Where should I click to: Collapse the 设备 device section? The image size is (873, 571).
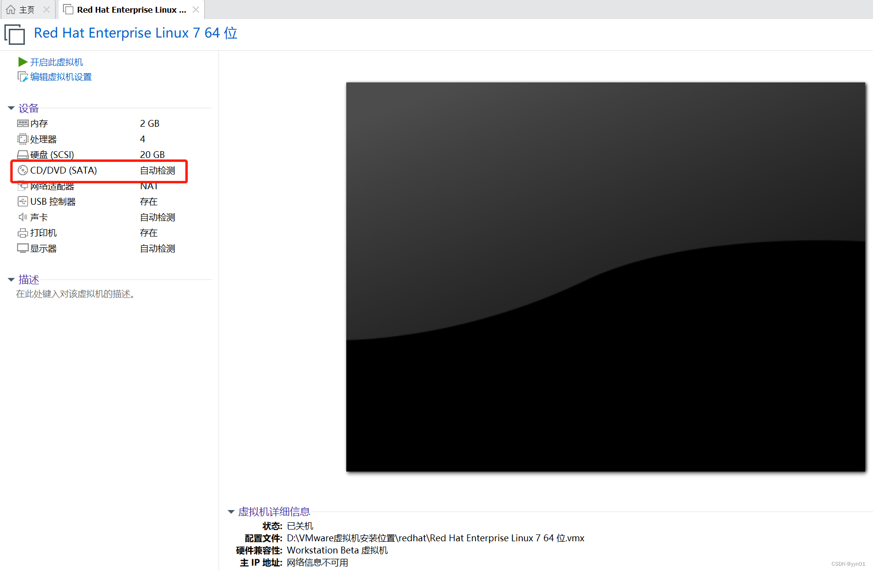[x=11, y=108]
